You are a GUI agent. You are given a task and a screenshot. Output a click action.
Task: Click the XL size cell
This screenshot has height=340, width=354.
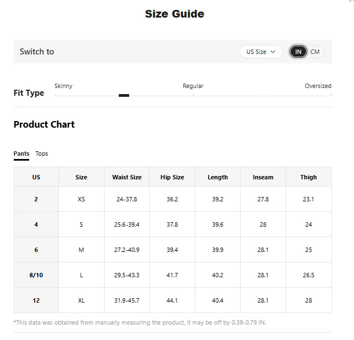tap(81, 300)
